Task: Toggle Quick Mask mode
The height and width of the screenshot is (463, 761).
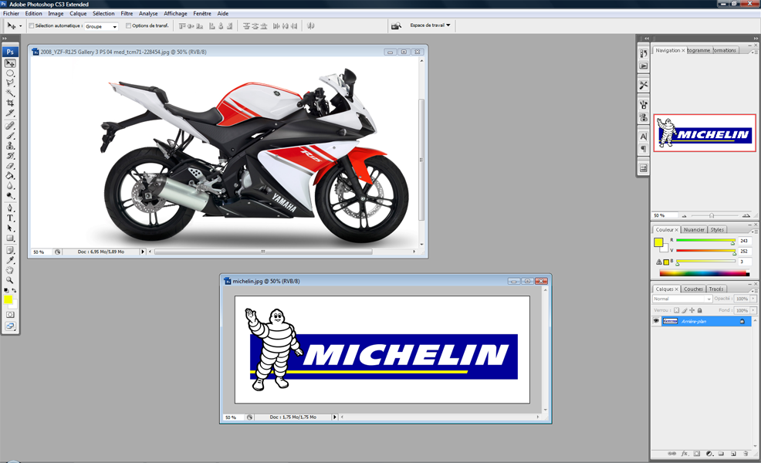Action: tap(10, 315)
